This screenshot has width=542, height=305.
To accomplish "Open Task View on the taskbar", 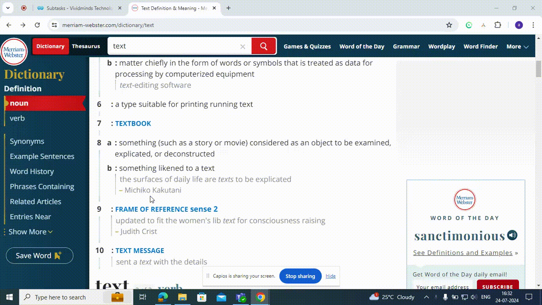I will point(143,297).
